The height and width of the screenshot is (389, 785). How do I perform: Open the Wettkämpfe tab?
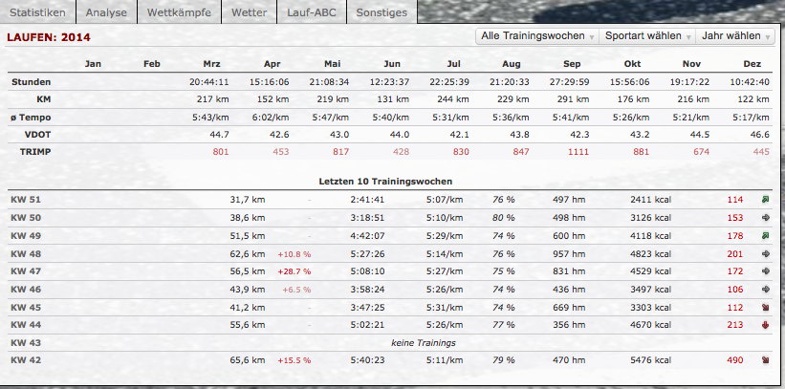[x=181, y=13]
